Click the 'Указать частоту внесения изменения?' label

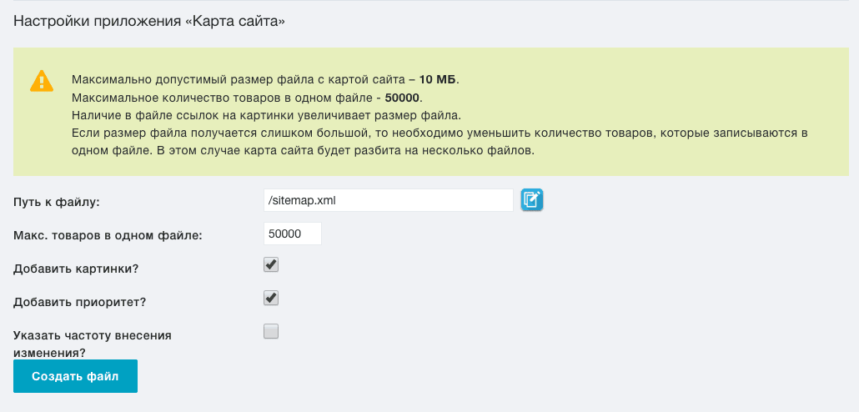coord(93,344)
